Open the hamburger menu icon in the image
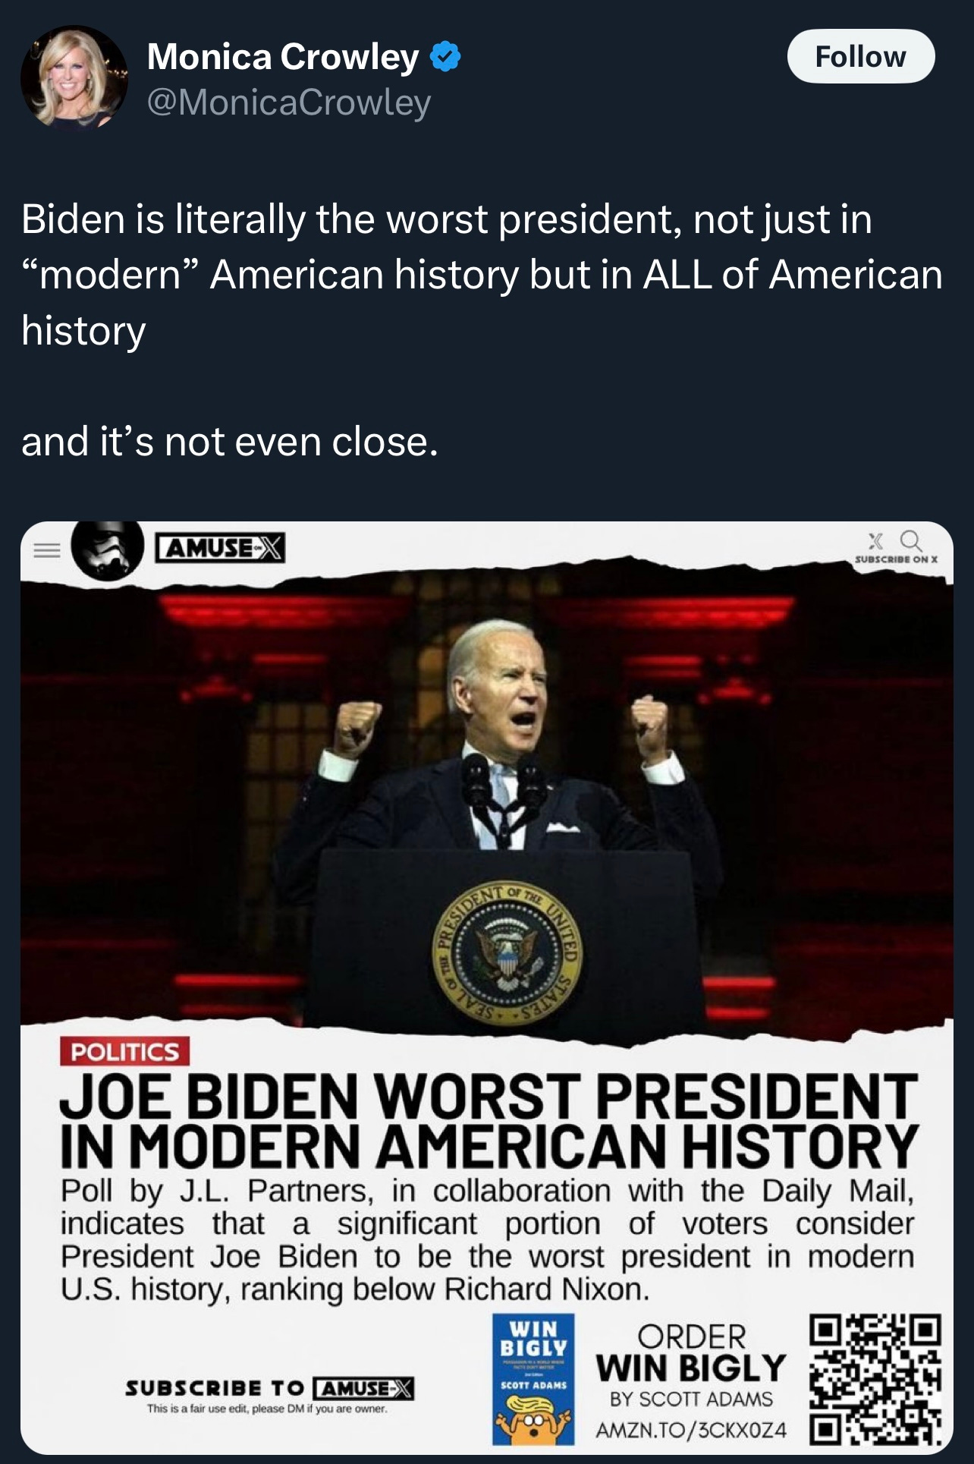 coord(46,551)
